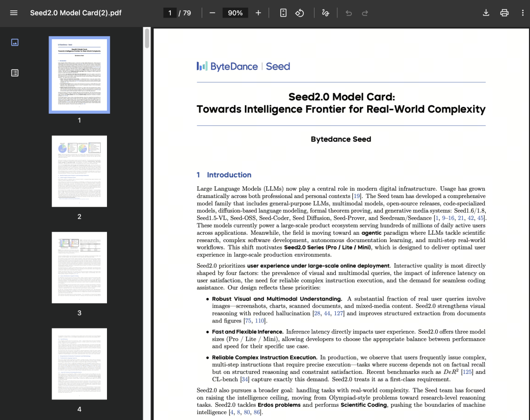
Task: Click the redo arrow icon
Action: (x=365, y=13)
